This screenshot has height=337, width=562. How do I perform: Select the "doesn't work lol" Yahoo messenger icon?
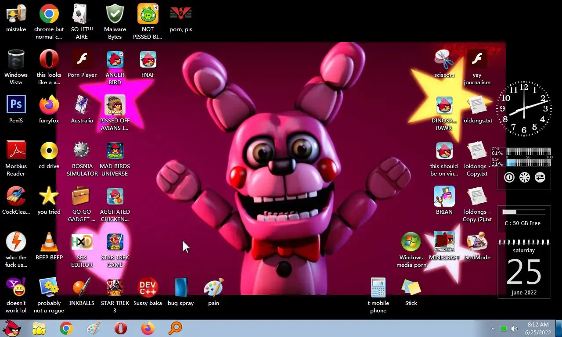pos(16,288)
